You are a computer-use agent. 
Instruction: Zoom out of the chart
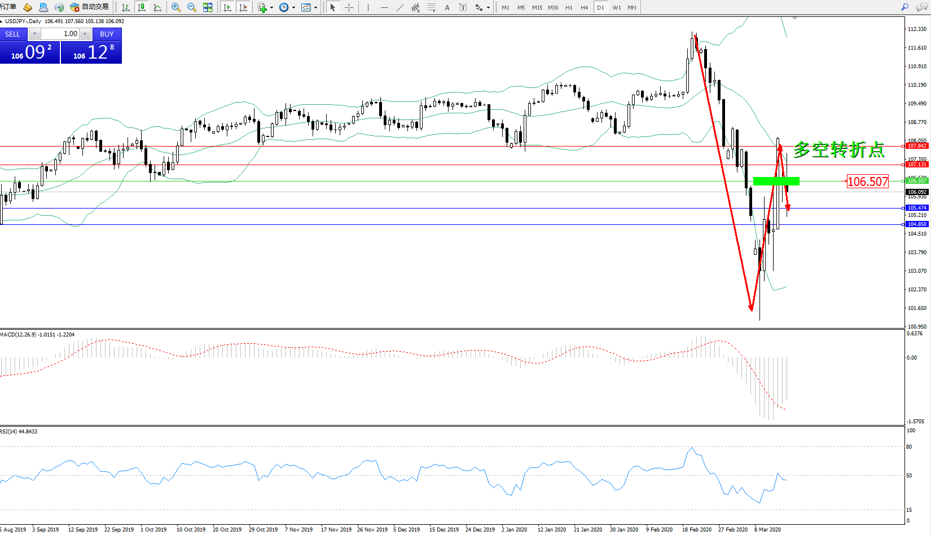point(192,7)
